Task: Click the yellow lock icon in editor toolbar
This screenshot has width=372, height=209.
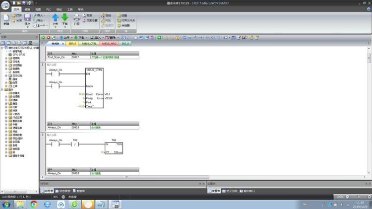Action: tap(251, 38)
